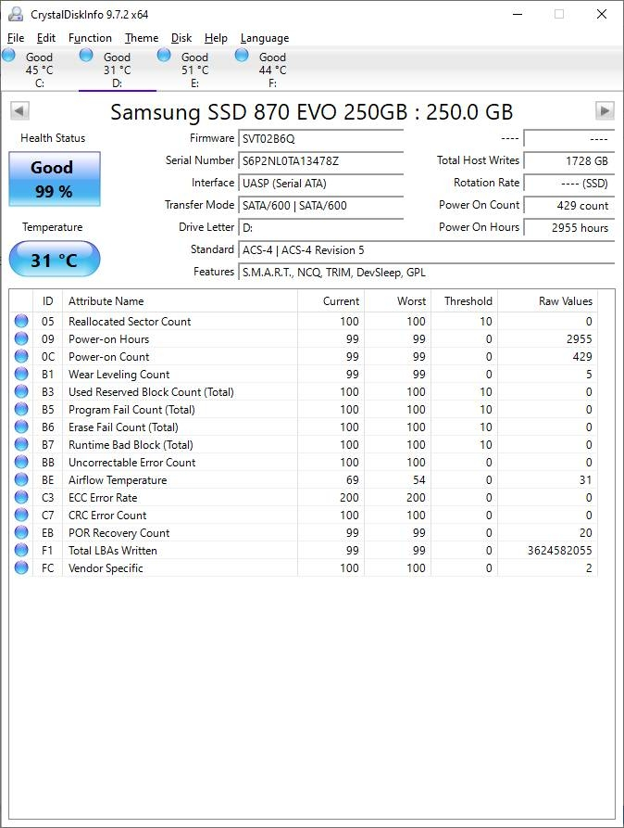Click the status orb for Runtime Bad Block
Screen dimensions: 624x828
[x=21, y=444]
